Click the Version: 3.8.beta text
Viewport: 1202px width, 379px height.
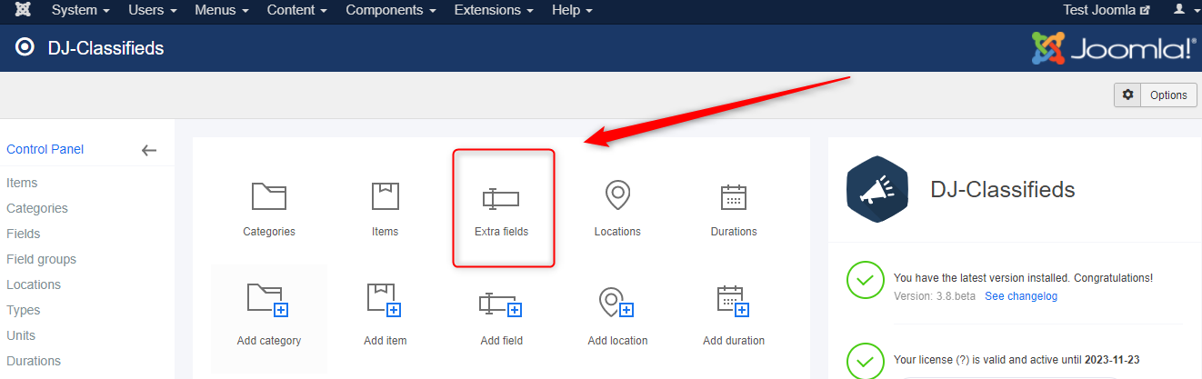tap(935, 296)
